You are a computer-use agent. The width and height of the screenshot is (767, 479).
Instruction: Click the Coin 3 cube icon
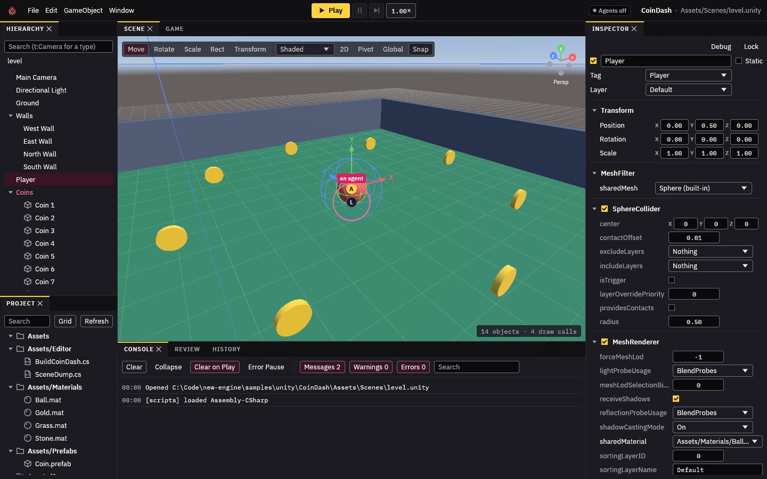tap(28, 230)
